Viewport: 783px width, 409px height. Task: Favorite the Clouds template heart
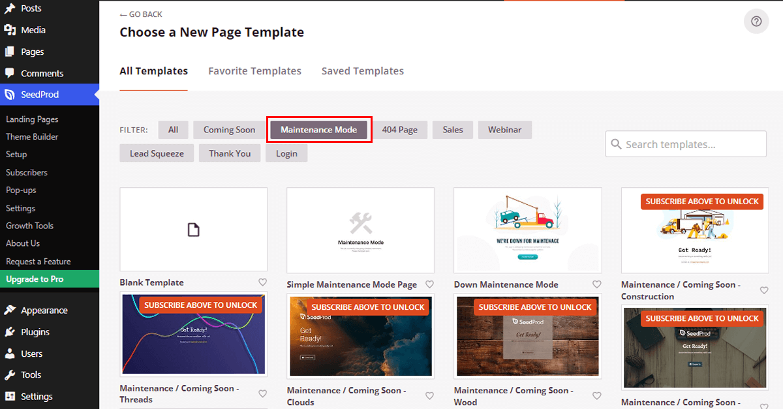pos(430,396)
